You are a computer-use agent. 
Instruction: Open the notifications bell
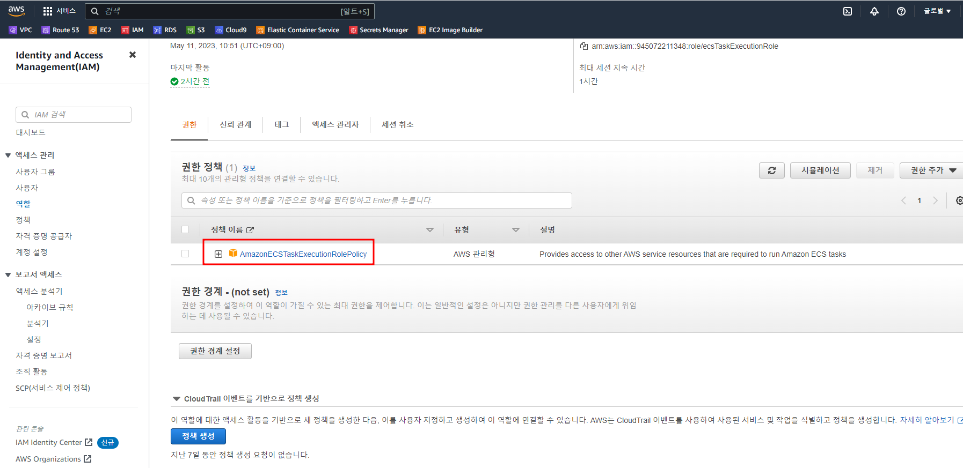point(874,11)
